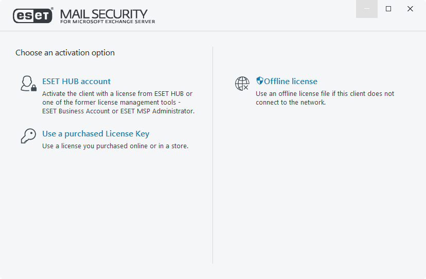Click the user-with-padlock HUB account icon
This screenshot has height=279, width=426.
coord(28,83)
